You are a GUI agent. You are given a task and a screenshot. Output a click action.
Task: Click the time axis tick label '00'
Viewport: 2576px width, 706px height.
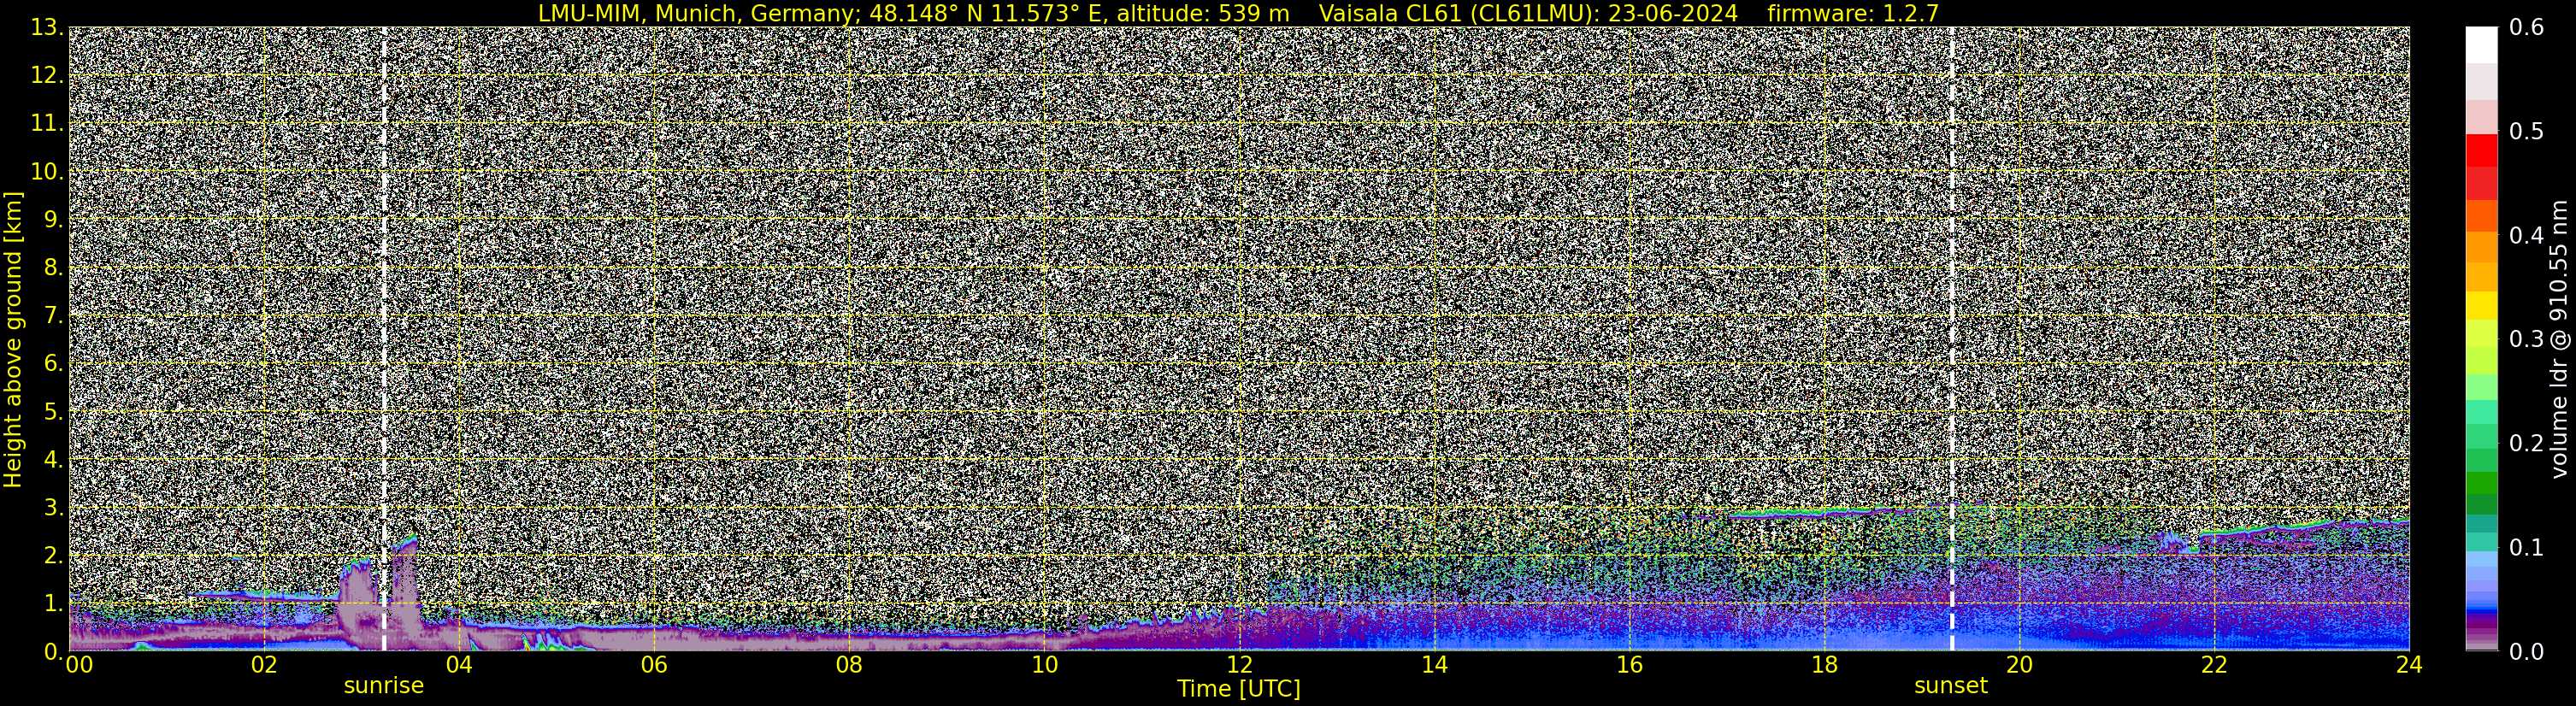[79, 664]
